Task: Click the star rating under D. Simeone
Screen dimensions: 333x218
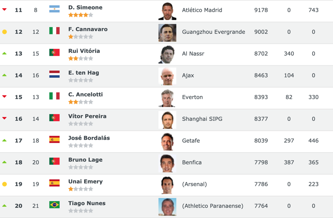Action: (80, 15)
